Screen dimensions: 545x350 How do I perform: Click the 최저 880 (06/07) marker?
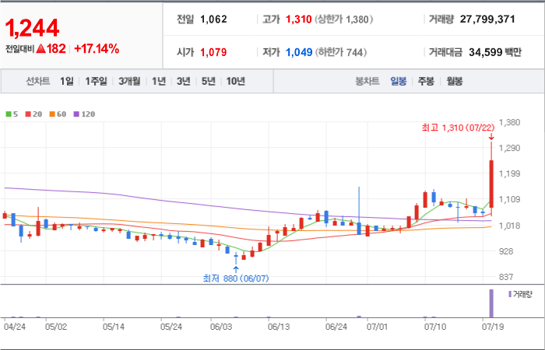click(x=236, y=278)
